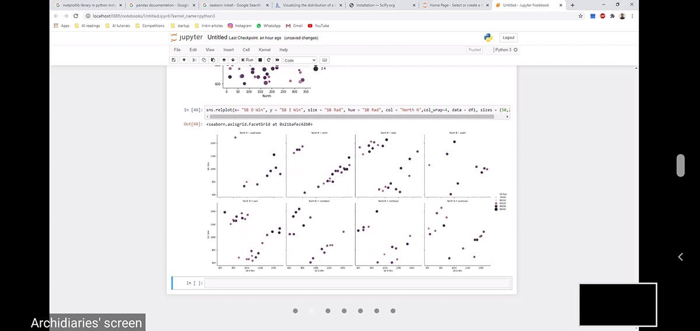Image resolution: width=700 pixels, height=331 pixels.
Task: Select the second page dot below notebook
Action: click(x=311, y=311)
